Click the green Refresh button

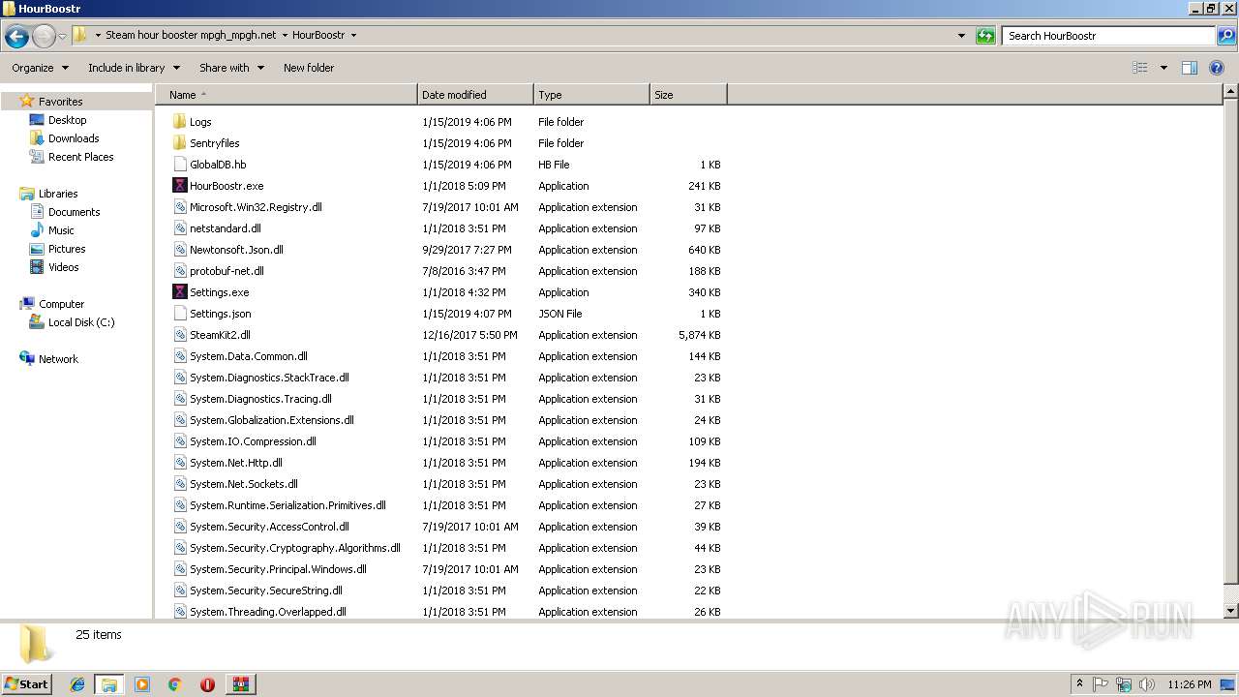pos(985,36)
